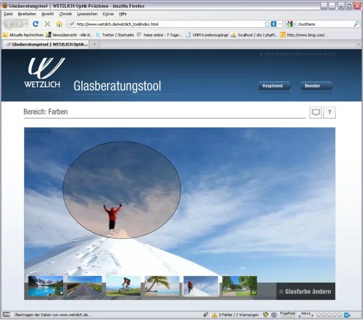Select the cyclist scene thumbnail
The width and height of the screenshot is (363, 320).
click(123, 286)
